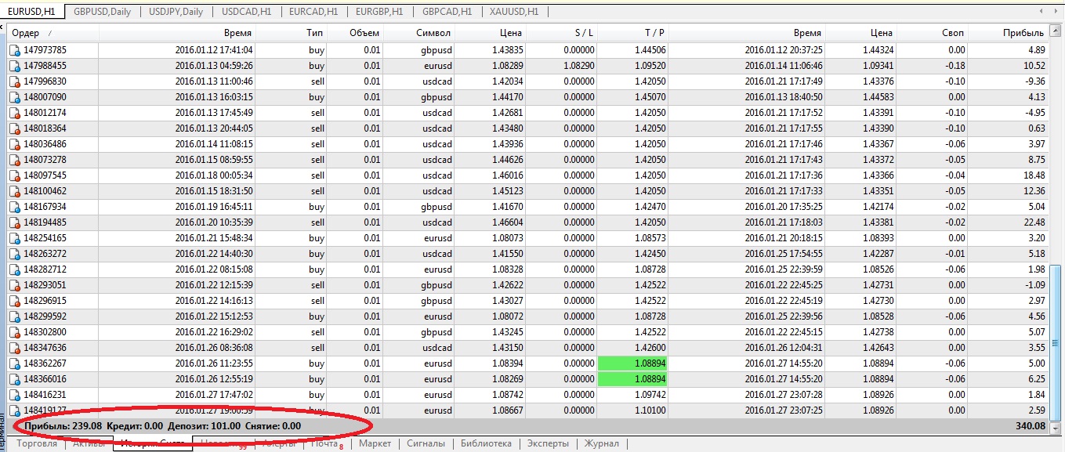Sort by the Прибыль column header

tap(1023, 33)
